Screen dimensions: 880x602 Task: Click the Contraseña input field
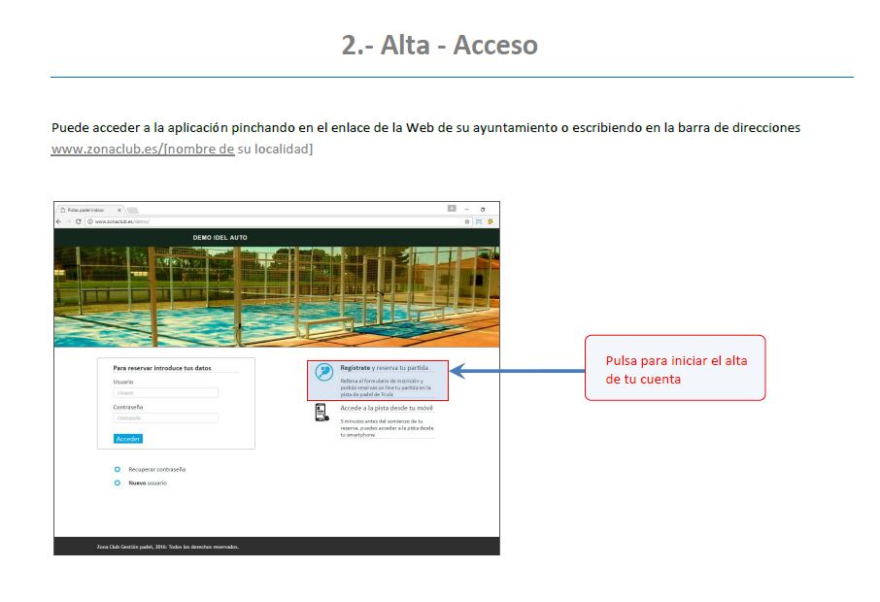point(165,418)
